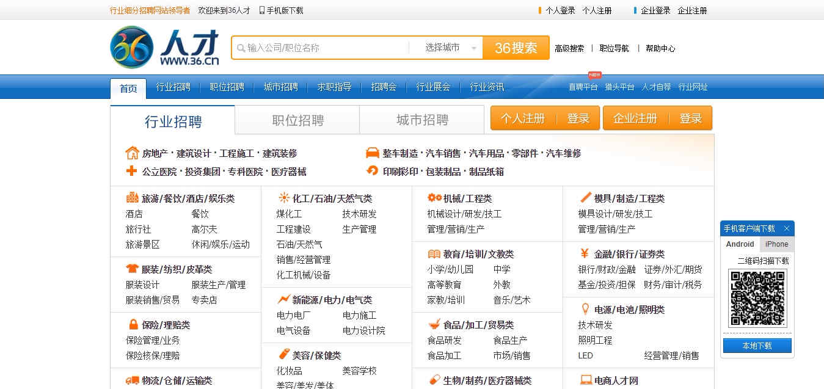Scan the QR code thumbnail for mobile download
The image size is (824, 389).
[757, 299]
